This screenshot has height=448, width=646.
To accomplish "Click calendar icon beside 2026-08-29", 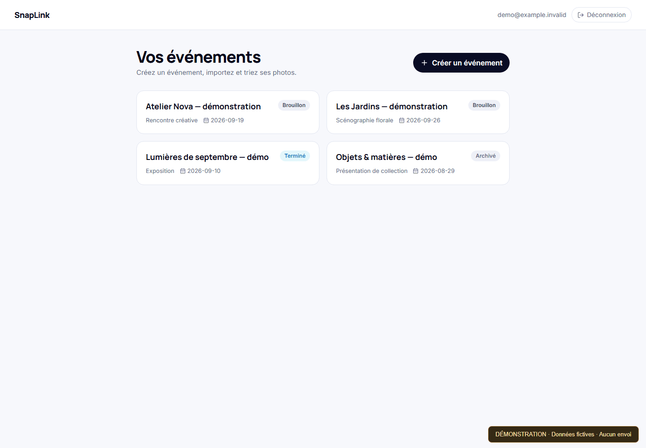I will (415, 171).
